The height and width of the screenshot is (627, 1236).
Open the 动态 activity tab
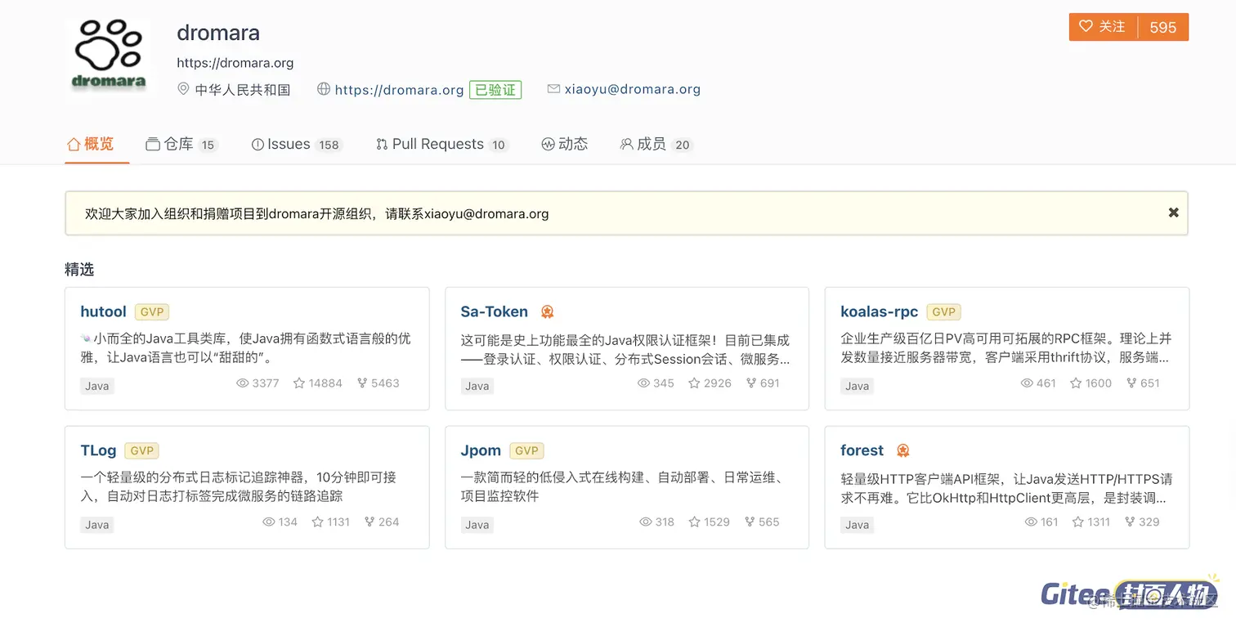[564, 144]
